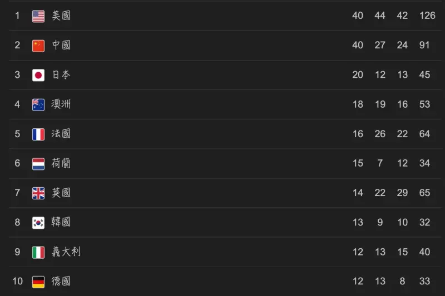Select the 澳洲 country name
This screenshot has height=296, width=445.
[61, 104]
